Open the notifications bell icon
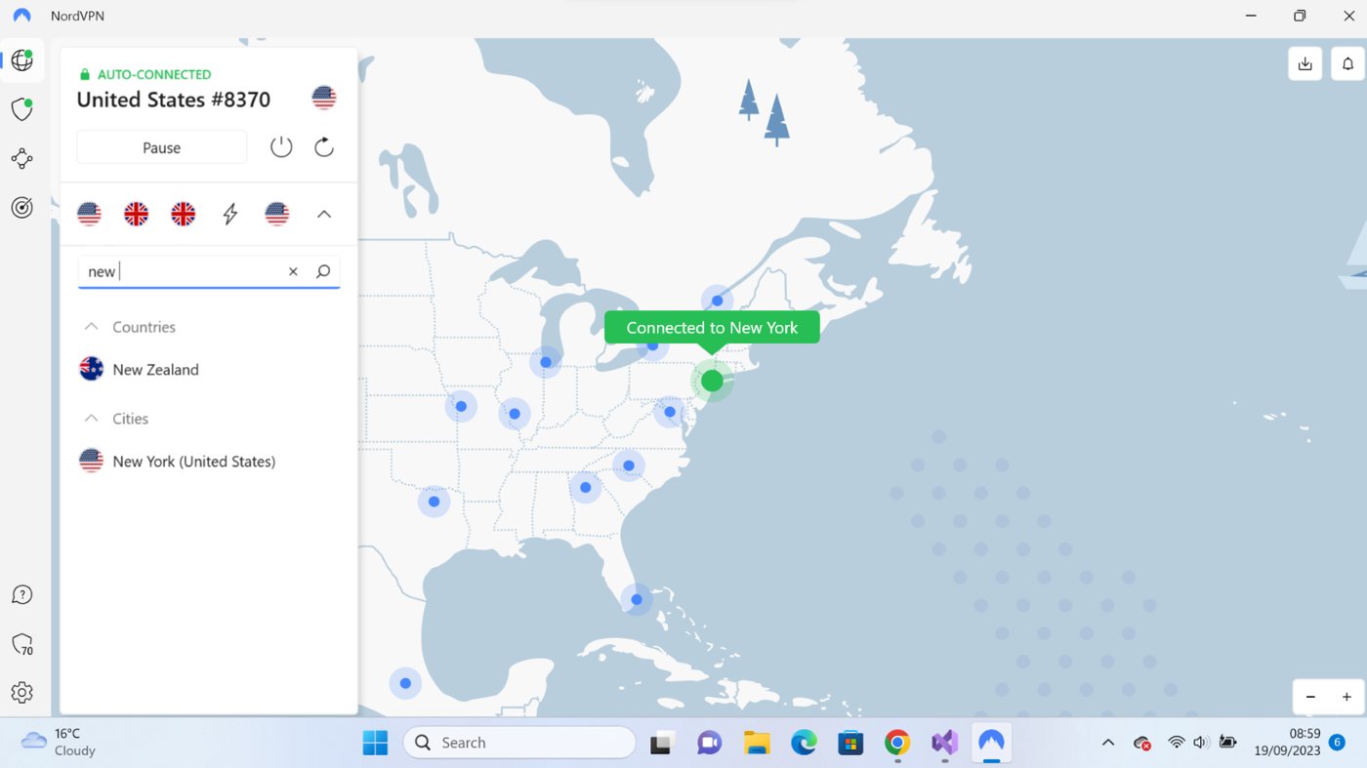 tap(1347, 64)
